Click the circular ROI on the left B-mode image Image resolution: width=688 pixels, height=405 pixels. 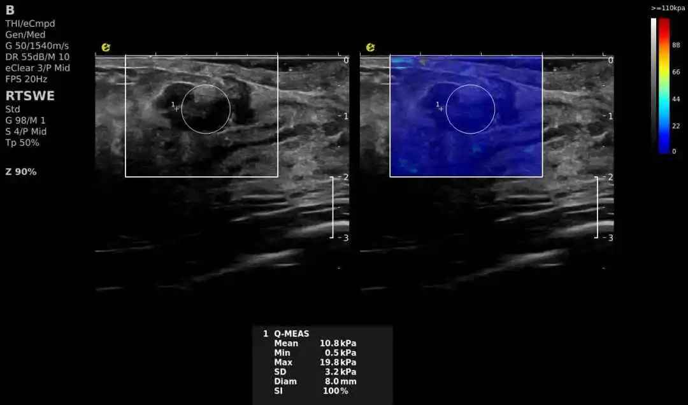coord(205,109)
